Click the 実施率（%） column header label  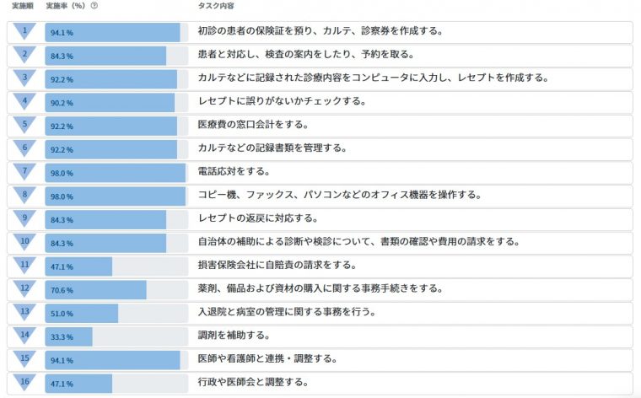66,6
